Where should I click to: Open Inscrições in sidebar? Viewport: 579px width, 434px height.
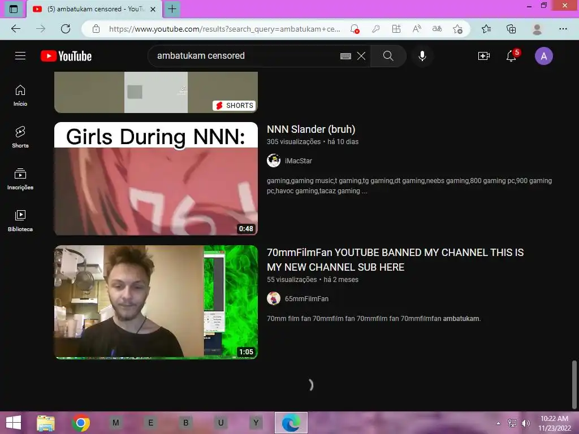(20, 179)
